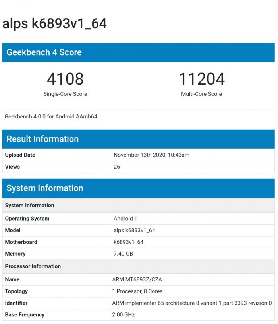Click the Operating System label
The height and width of the screenshot is (324, 278).
[x=27, y=219]
